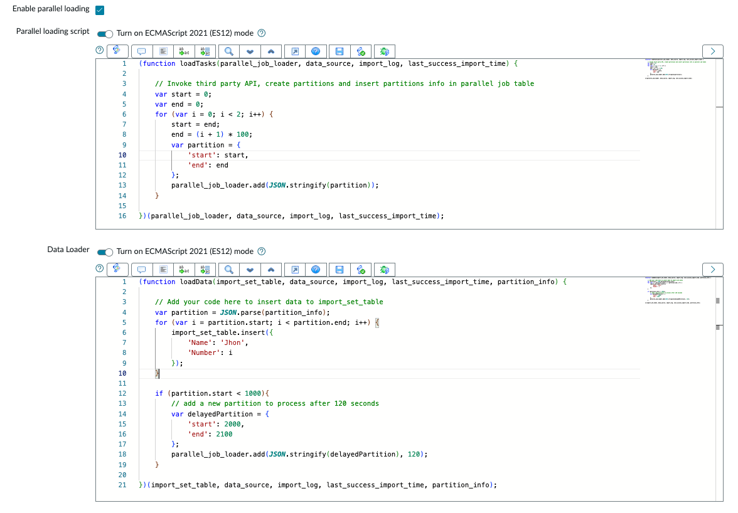Toggle full screen for Parallel loading script editor
The height and width of the screenshot is (513, 738).
click(x=295, y=51)
